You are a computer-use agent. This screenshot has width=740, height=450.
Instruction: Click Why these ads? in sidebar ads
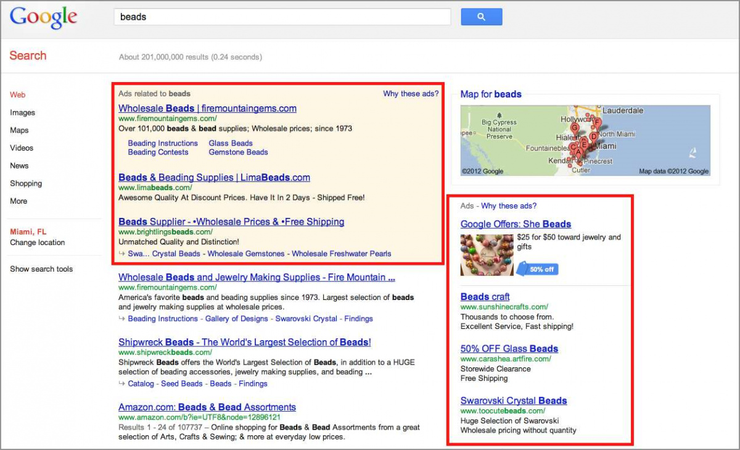click(509, 206)
